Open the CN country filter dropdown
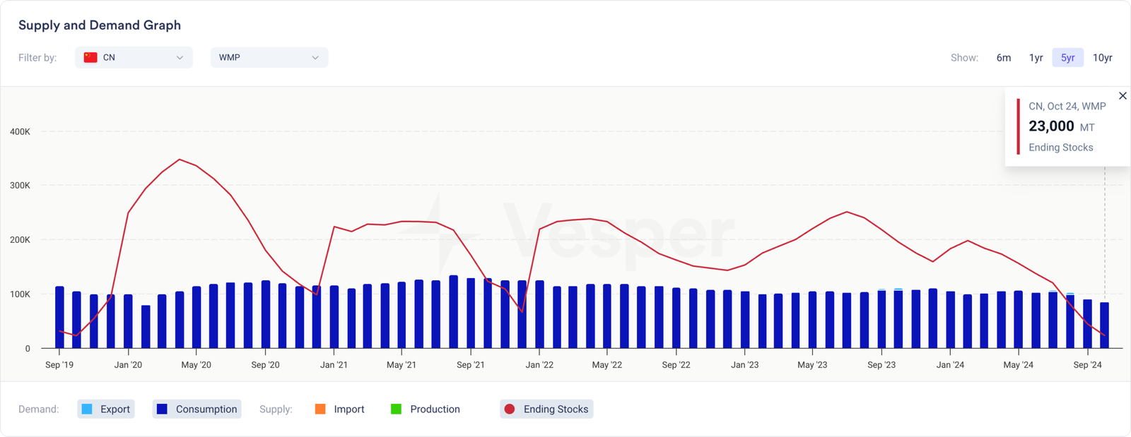 (x=134, y=58)
